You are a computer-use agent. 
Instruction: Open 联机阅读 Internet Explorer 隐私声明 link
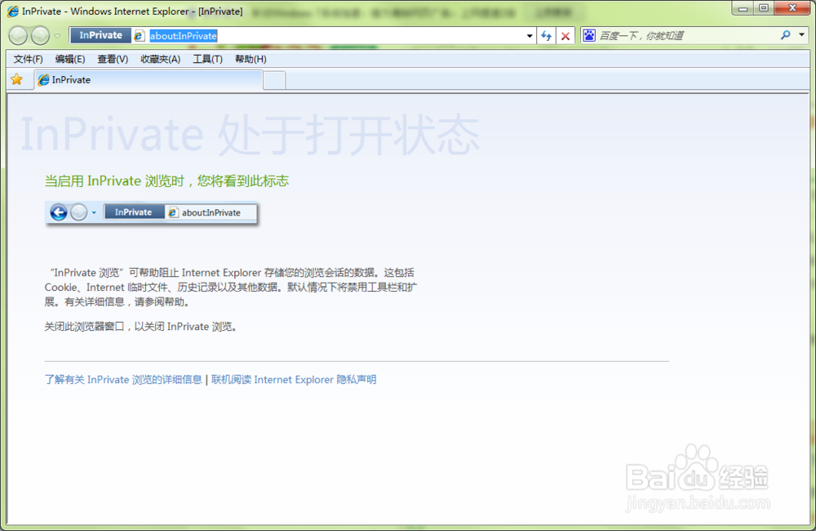[294, 379]
